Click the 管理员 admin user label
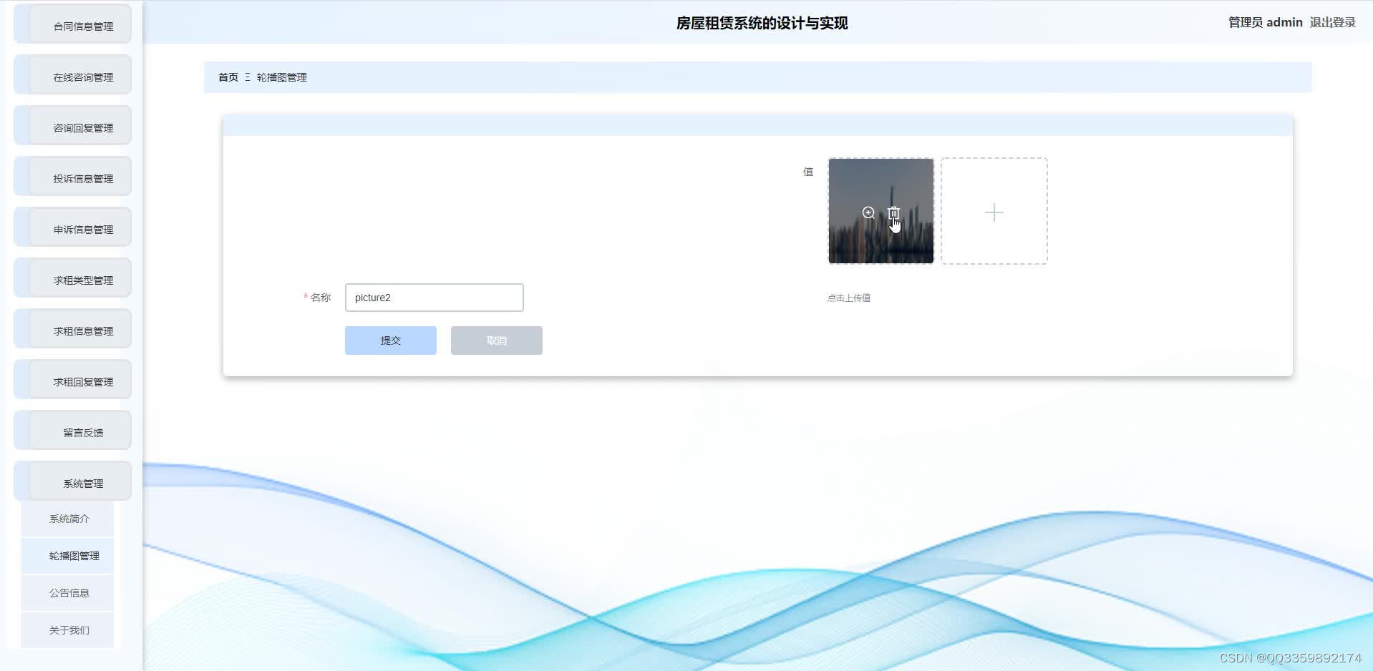 1265,22
